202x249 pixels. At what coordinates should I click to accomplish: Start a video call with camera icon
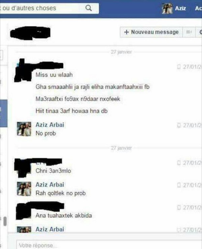[x=189, y=32]
